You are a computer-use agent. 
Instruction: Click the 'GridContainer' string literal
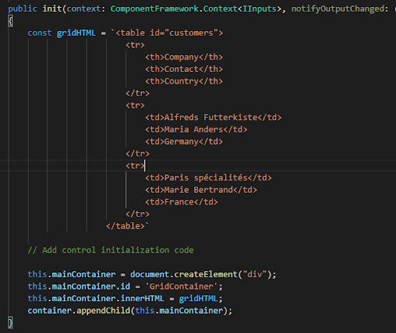click(x=181, y=287)
